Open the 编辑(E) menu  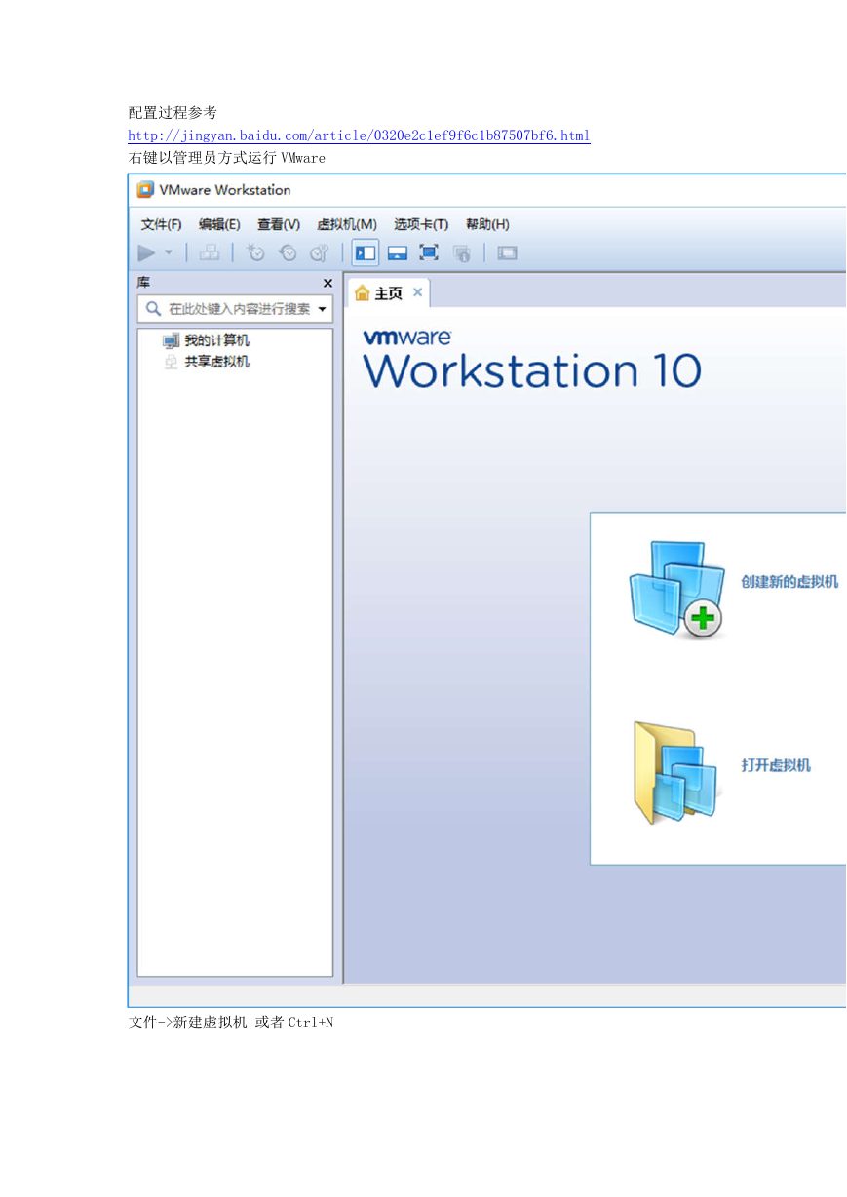tap(219, 224)
